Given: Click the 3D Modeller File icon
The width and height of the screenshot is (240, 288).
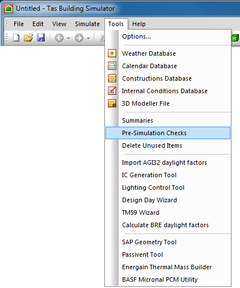Looking at the screenshot, I should (112, 103).
